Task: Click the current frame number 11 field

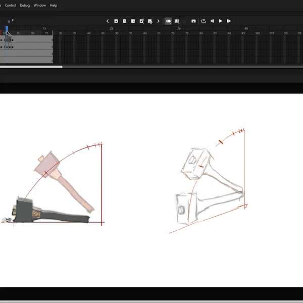Action: [x=9, y=21]
